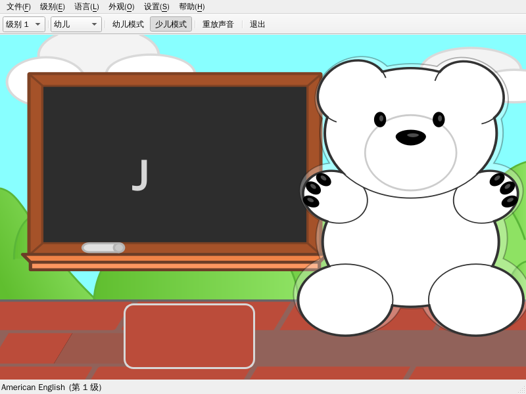Click the teddy bear's black nose

tap(410, 137)
